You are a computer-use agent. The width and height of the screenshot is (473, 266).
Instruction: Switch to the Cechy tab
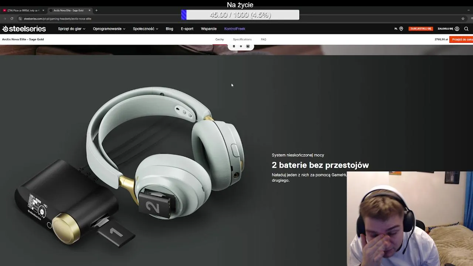[x=220, y=40]
